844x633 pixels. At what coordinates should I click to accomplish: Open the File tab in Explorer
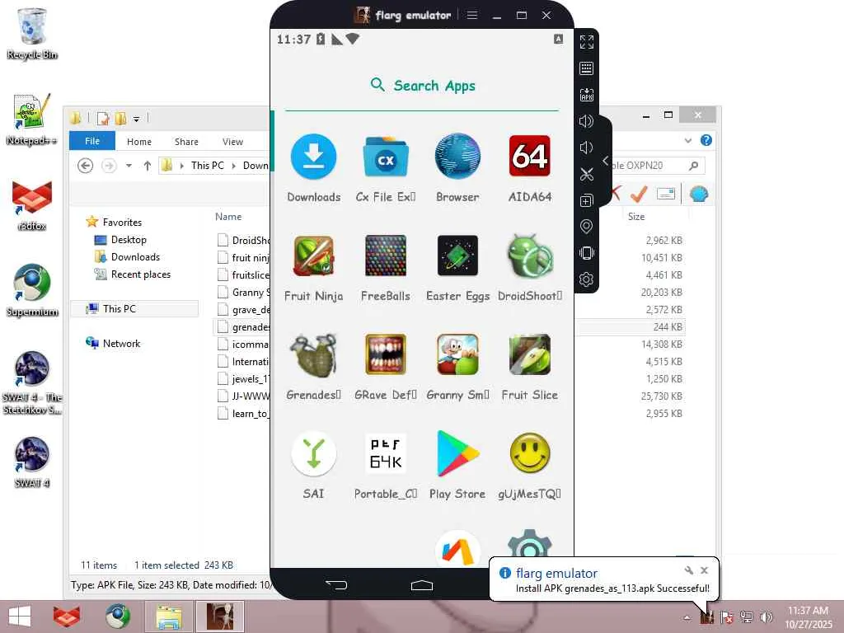pos(92,141)
